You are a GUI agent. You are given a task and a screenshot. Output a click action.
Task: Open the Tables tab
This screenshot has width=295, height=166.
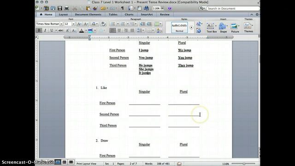pos(113,14)
